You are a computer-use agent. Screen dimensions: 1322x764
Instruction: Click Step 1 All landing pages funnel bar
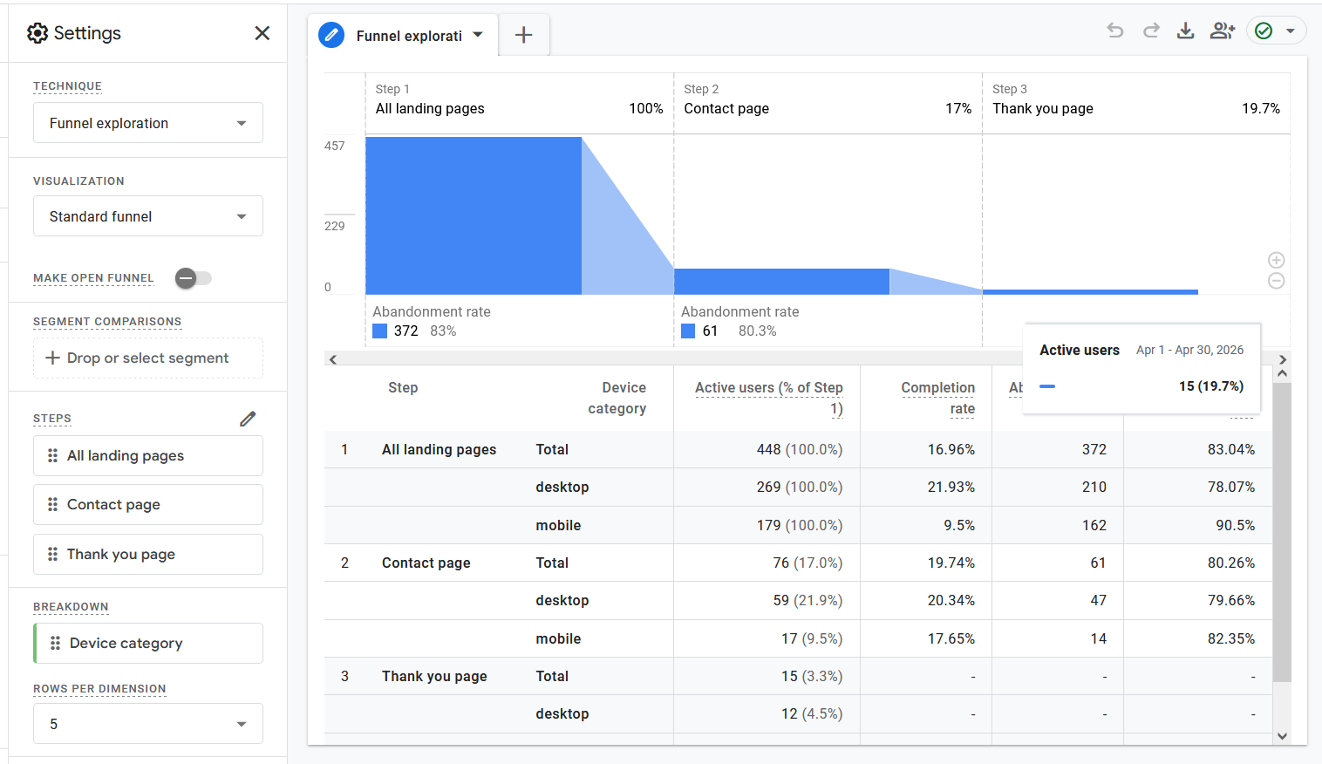(x=474, y=215)
